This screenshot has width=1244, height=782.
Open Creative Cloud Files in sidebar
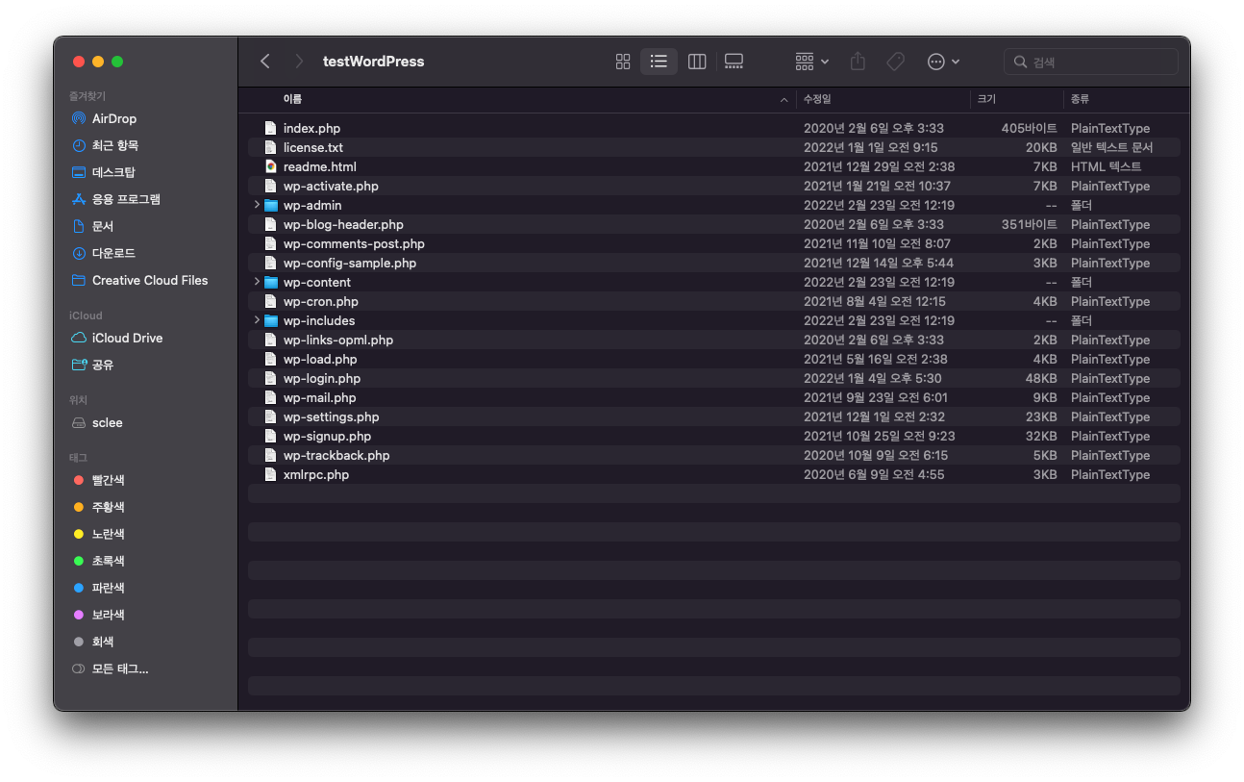pos(150,280)
